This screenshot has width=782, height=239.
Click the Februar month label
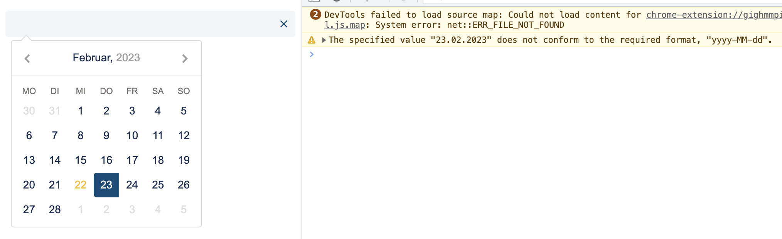[92, 58]
